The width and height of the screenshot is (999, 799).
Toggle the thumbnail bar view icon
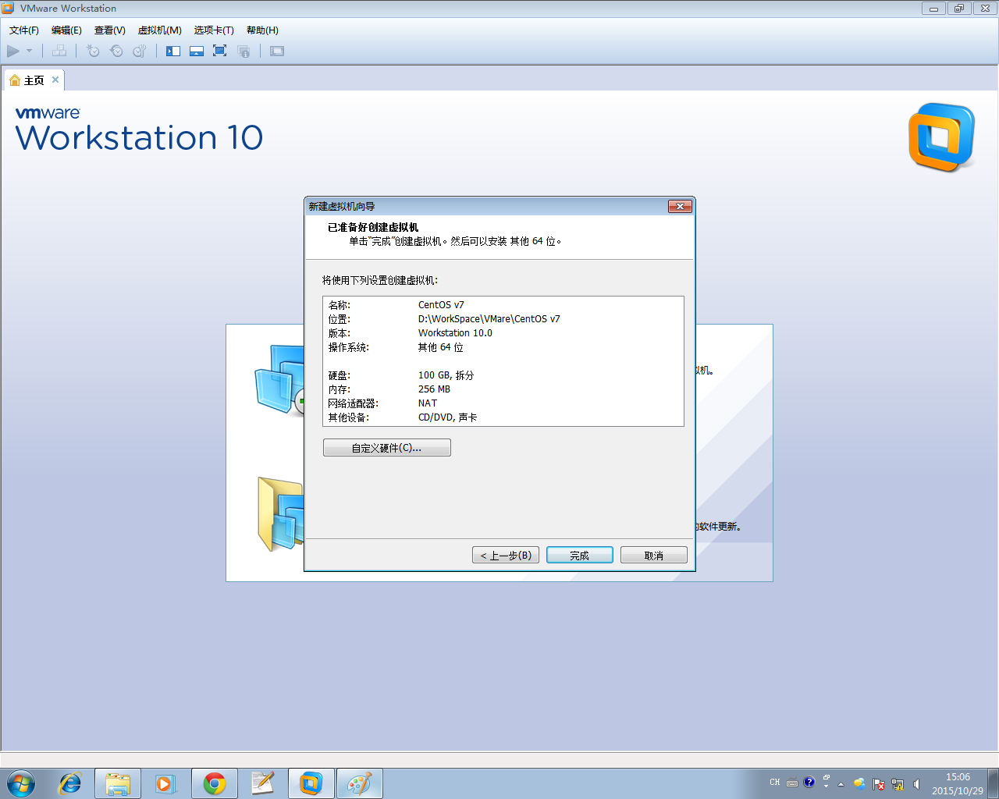197,51
